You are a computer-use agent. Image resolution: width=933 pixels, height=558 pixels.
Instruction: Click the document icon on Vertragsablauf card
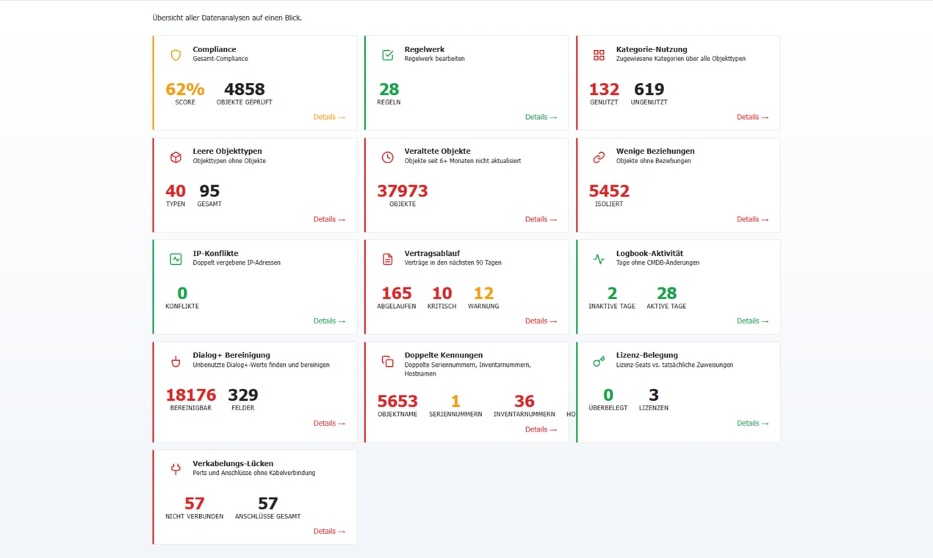(x=387, y=259)
